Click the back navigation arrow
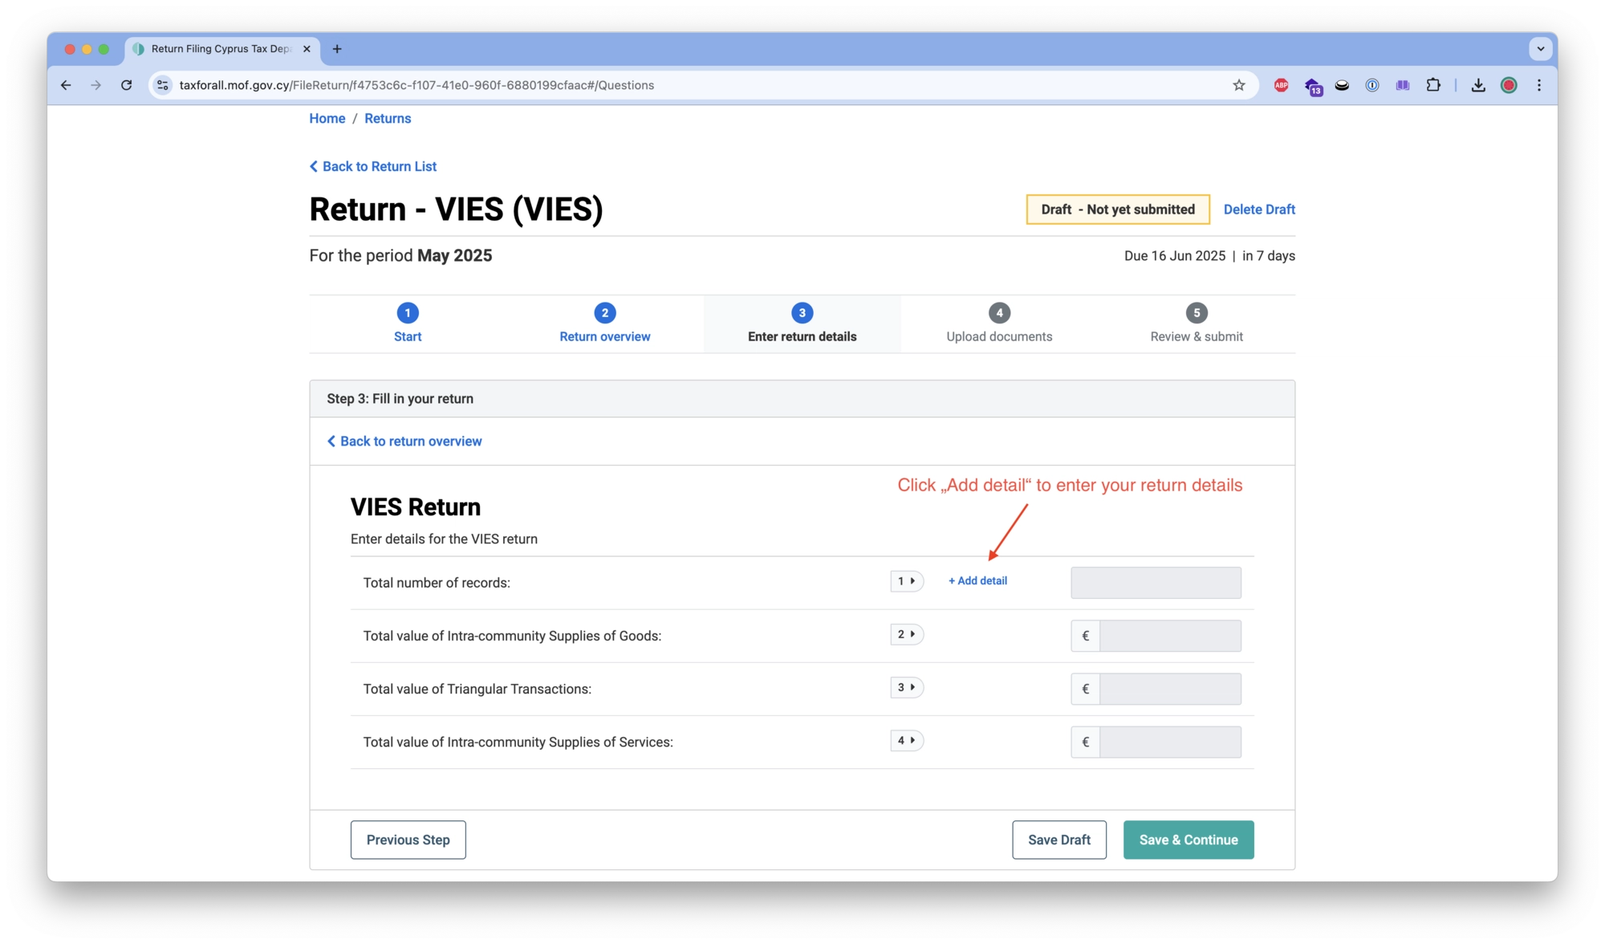 click(x=65, y=84)
